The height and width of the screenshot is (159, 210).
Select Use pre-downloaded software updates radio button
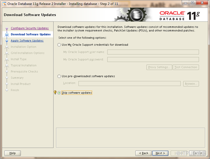click(x=59, y=76)
